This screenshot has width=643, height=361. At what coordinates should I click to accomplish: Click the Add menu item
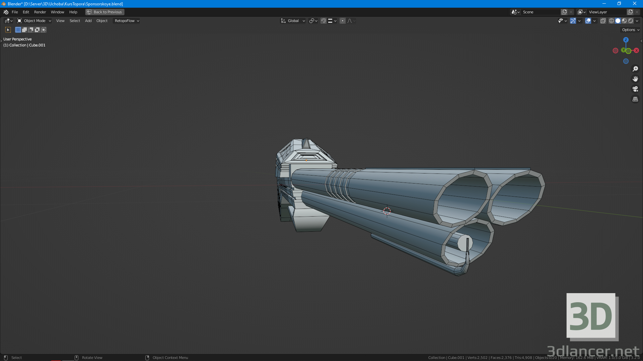[88, 21]
